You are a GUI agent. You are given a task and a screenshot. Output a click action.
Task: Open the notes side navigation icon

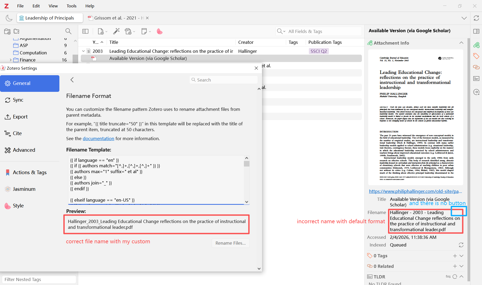[x=476, y=79]
